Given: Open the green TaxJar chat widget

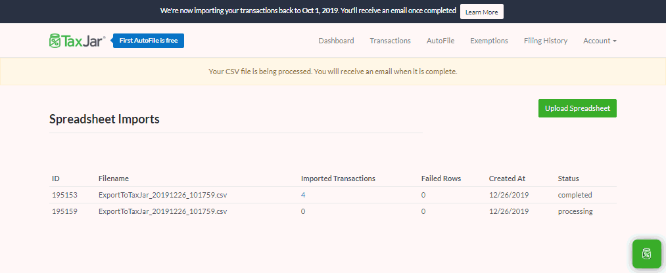Looking at the screenshot, I should [646, 253].
